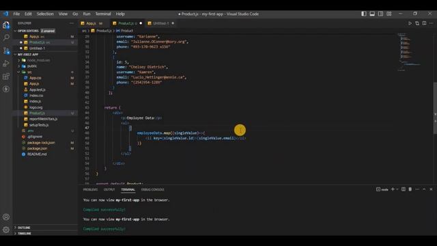Image resolution: width=437 pixels, height=246 pixels.
Task: Open App.test.js in the file tree
Action: [38, 90]
